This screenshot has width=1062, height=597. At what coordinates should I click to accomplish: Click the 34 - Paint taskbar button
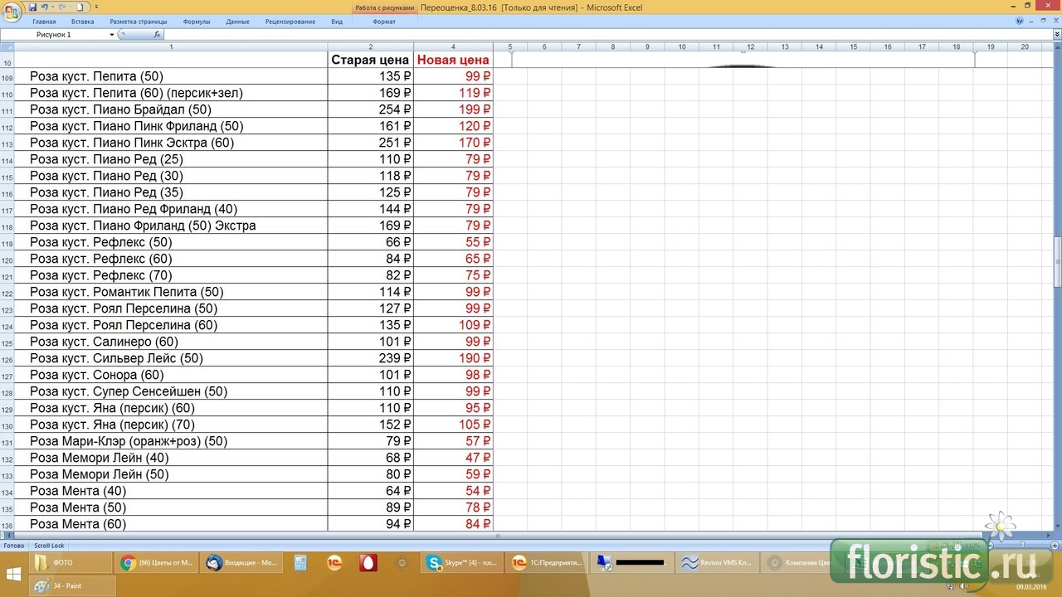click(73, 585)
